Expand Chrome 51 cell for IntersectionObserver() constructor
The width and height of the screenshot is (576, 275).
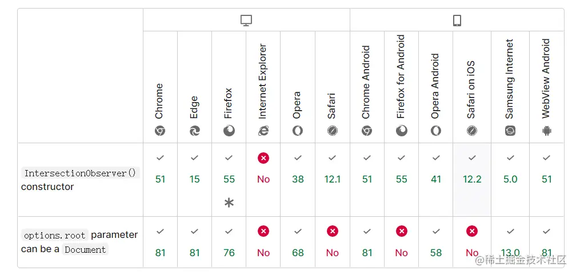[x=160, y=179]
